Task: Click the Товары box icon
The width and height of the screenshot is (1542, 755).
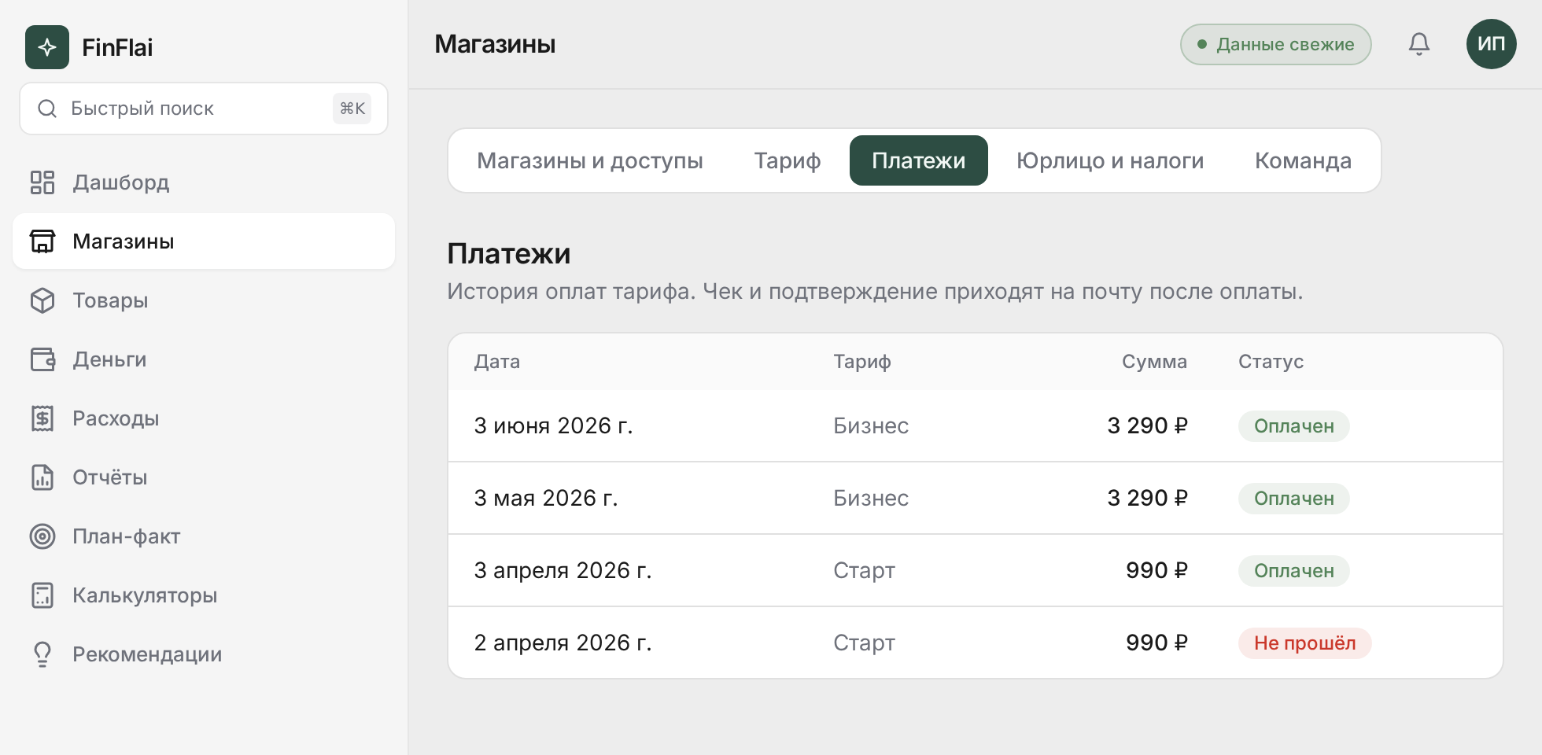Action: (x=42, y=300)
